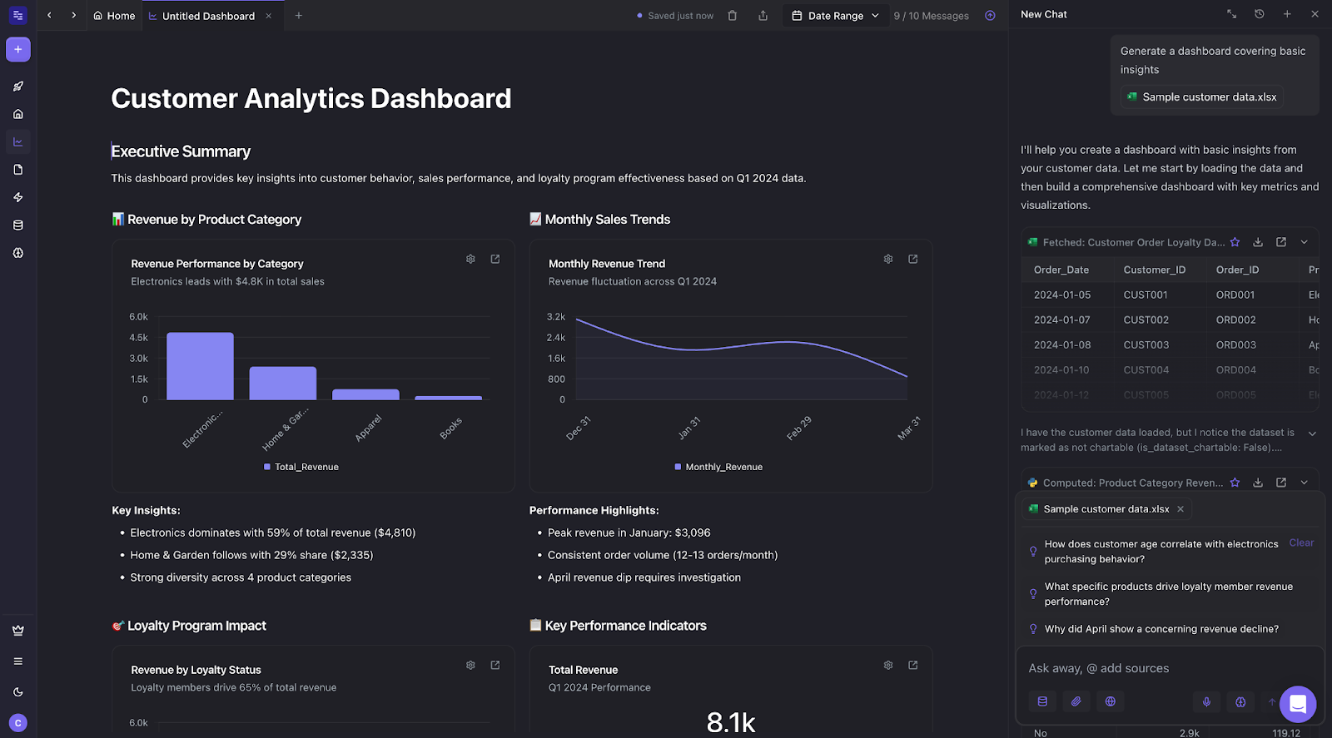Switch to the Home tab
Image resolution: width=1332 pixels, height=738 pixels.
point(114,16)
